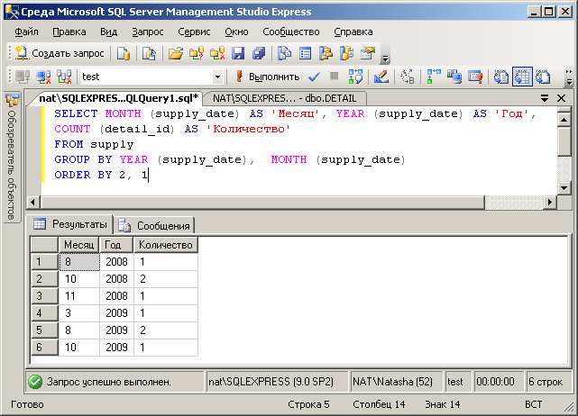
Task: Click the greyed Connect server icon
Action: tap(23, 77)
